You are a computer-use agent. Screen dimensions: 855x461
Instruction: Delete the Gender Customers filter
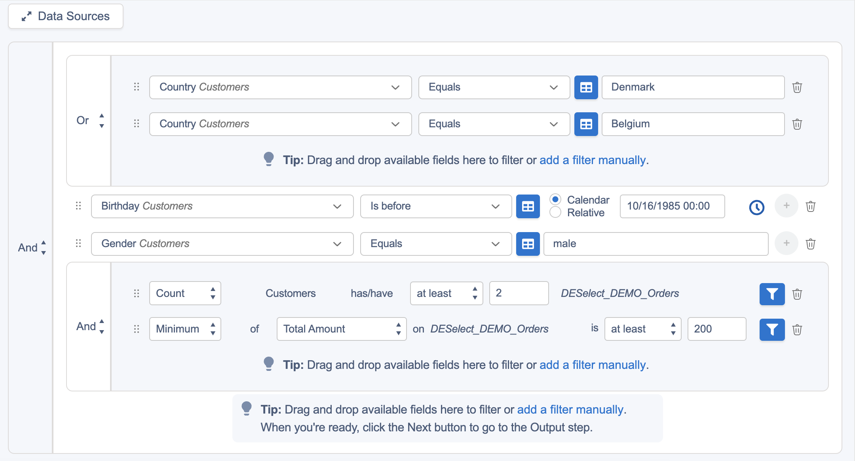tap(810, 244)
